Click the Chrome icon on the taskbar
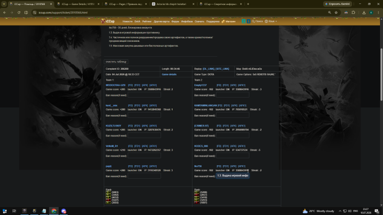383x215 pixels. 54,211
